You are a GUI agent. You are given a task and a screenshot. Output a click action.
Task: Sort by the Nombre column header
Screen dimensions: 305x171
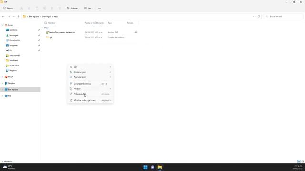(x=52, y=23)
